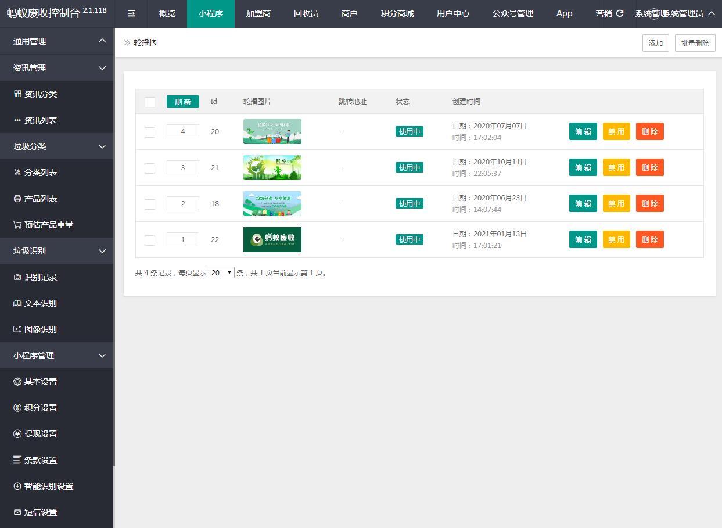Toggle the 小程序管理 sidebar section

pos(56,355)
